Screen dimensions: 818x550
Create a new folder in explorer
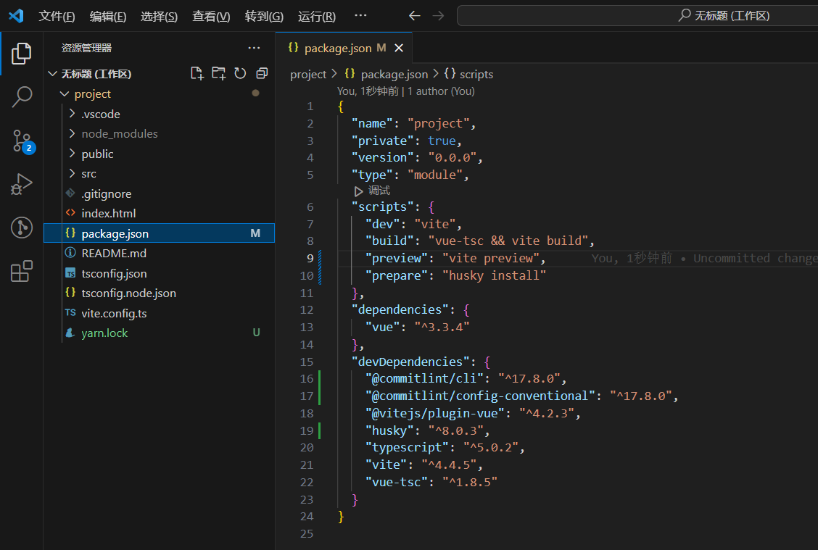pyautogui.click(x=218, y=73)
